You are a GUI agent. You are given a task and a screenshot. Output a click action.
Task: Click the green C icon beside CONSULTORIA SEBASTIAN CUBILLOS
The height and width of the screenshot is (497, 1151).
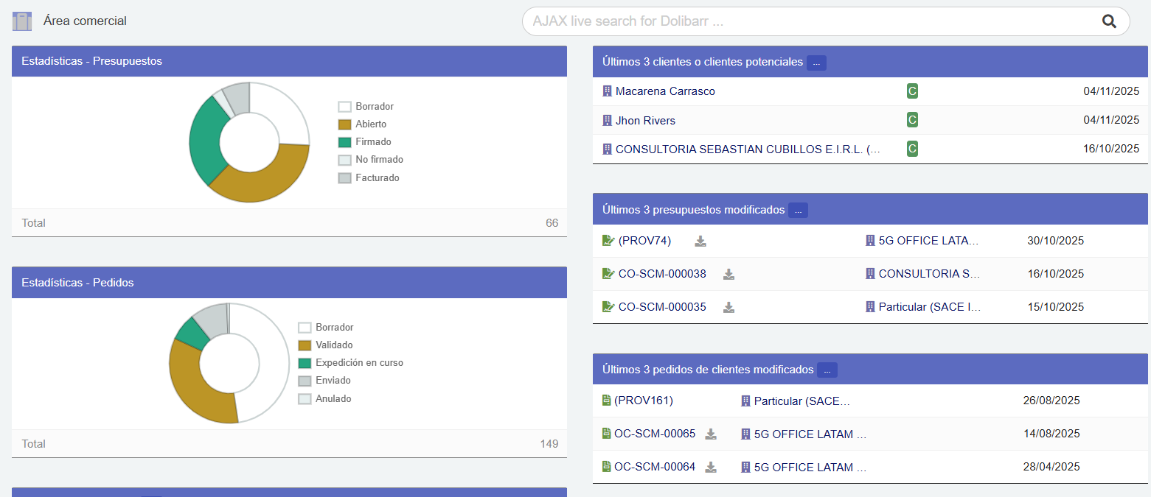point(912,148)
